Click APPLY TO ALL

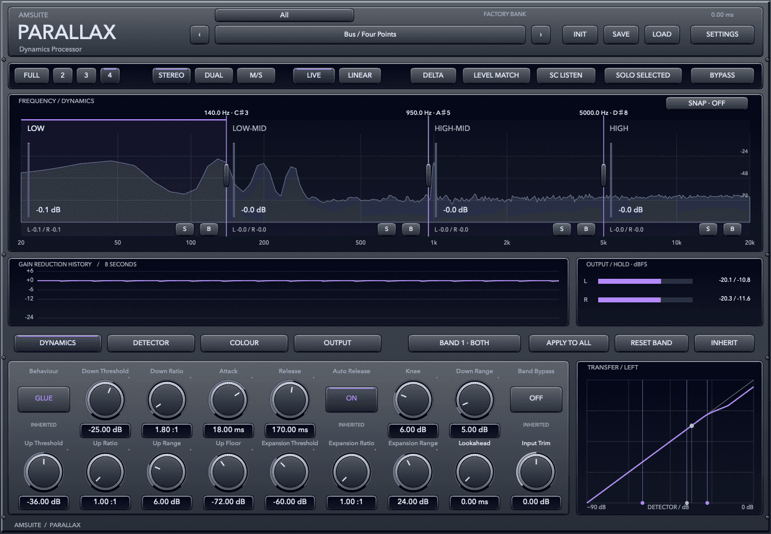pos(569,343)
